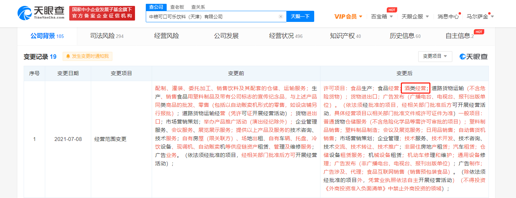516x198 pixels.
Task: Click the bell icon in the notify button
Action: coord(68,56)
